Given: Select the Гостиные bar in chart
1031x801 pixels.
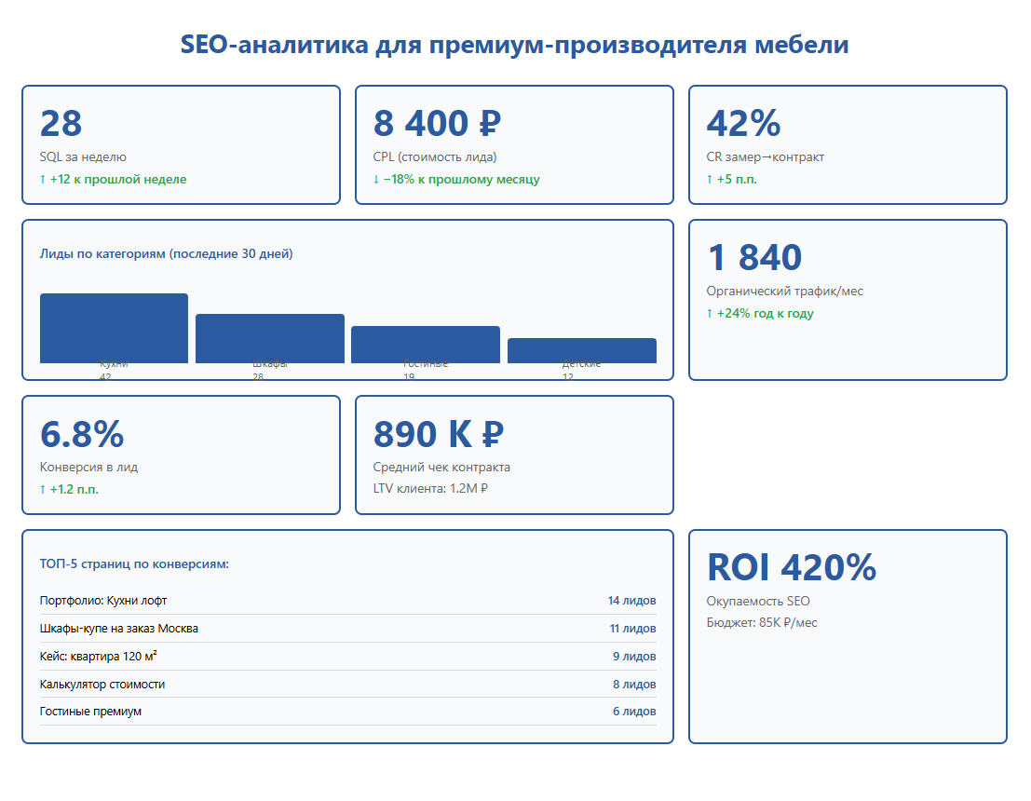Looking at the screenshot, I should click(426, 345).
